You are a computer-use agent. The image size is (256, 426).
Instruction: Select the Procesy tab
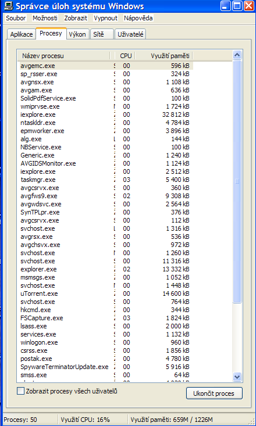(51, 33)
